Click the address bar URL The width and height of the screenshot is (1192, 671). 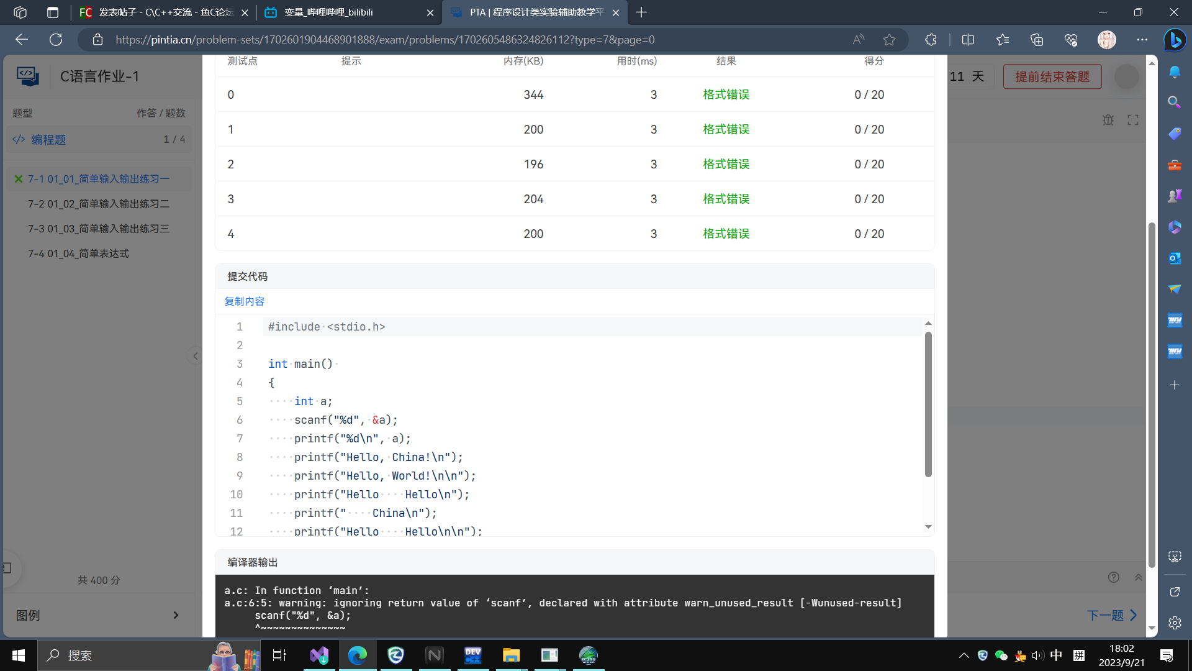tap(385, 40)
